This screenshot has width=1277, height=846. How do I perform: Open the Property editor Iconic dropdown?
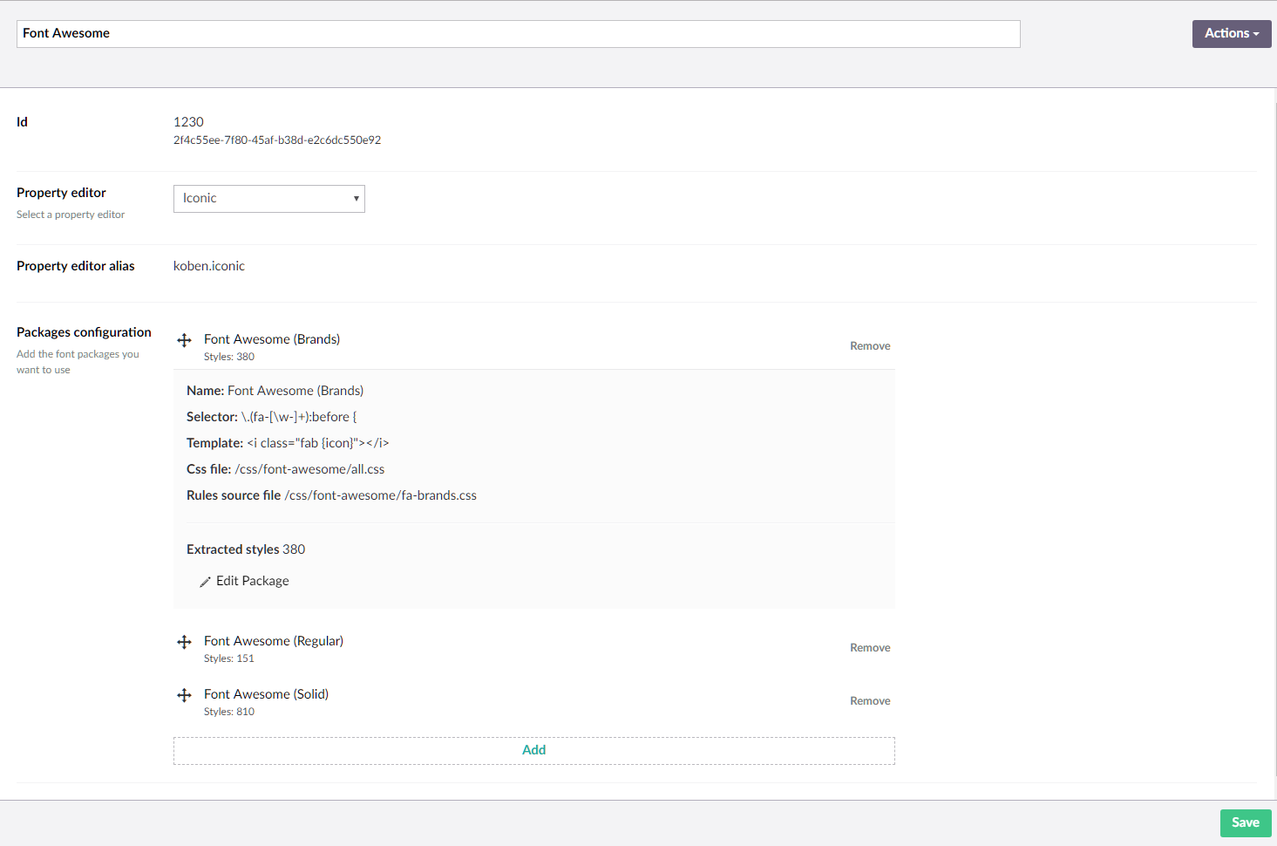click(x=269, y=199)
